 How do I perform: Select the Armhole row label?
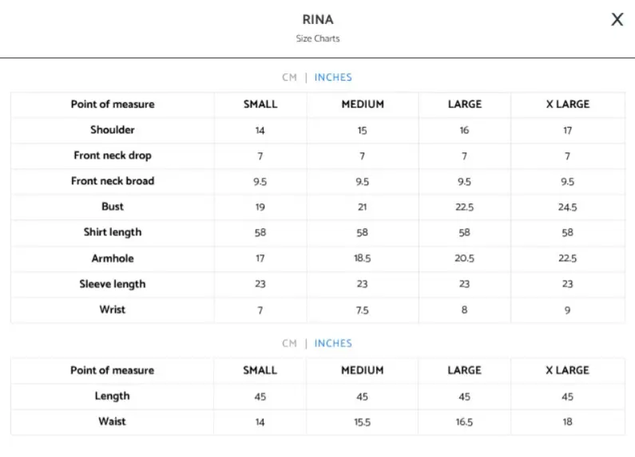pos(113,258)
